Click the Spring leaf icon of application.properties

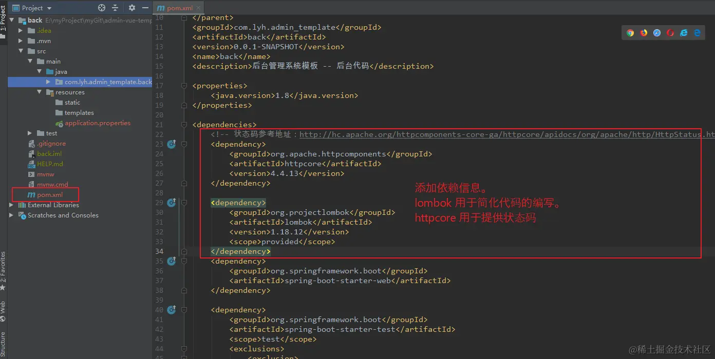pyautogui.click(x=60, y=123)
